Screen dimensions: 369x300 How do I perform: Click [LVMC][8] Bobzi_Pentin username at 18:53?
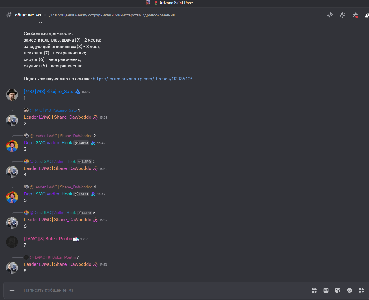48,239
